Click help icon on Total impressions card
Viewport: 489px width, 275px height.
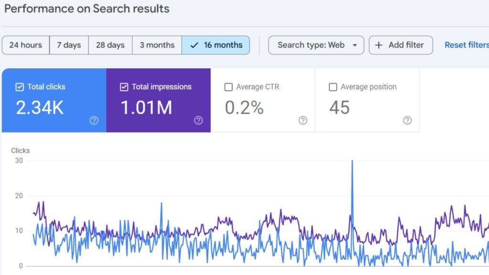click(x=198, y=120)
